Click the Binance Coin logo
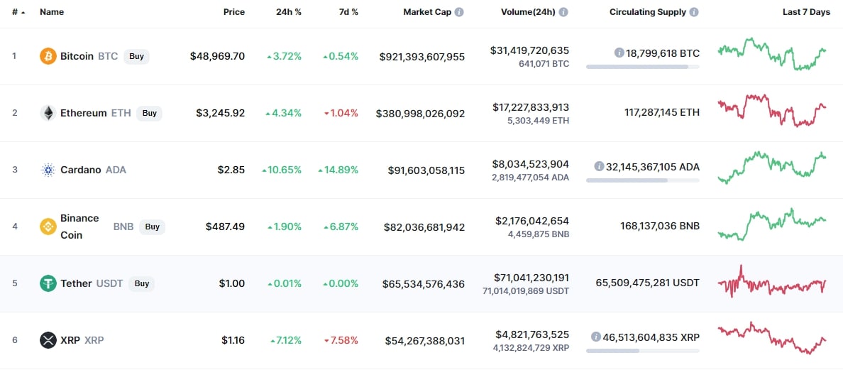The height and width of the screenshot is (370, 843). tap(48, 227)
